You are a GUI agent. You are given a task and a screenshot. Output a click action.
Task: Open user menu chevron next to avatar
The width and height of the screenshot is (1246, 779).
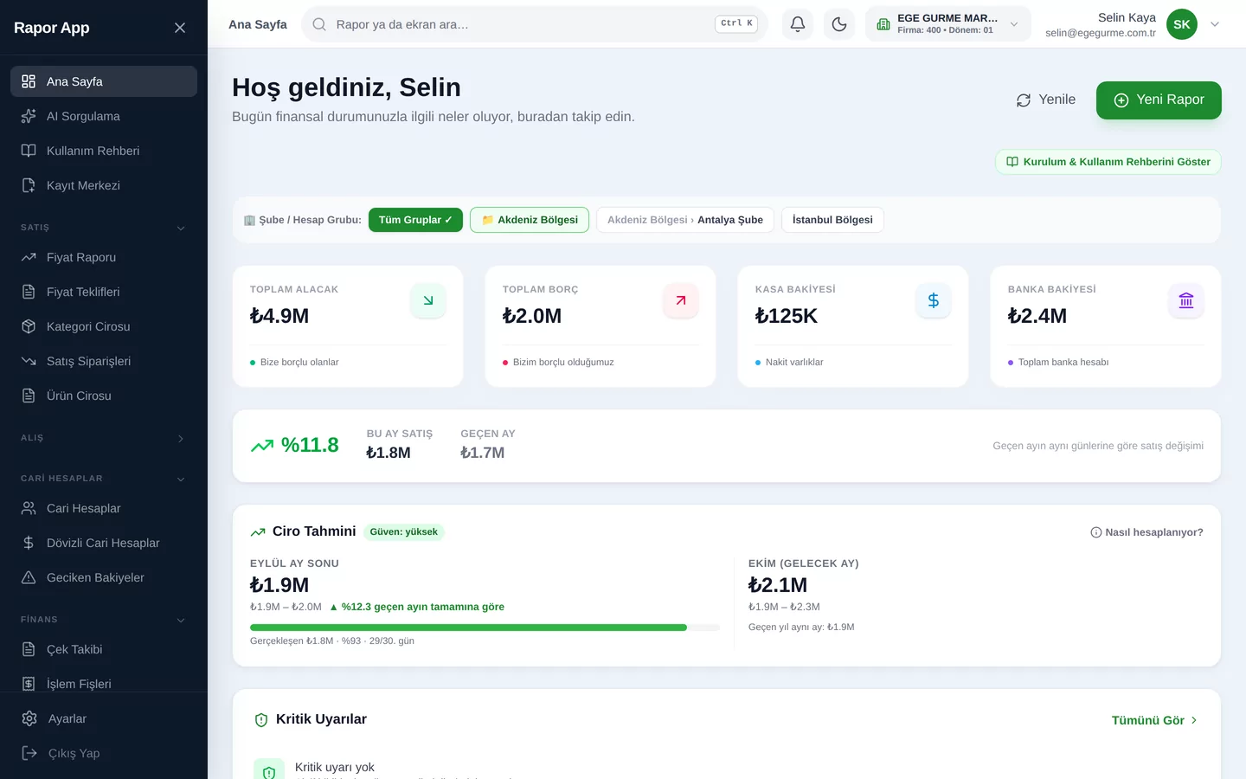pos(1215,24)
